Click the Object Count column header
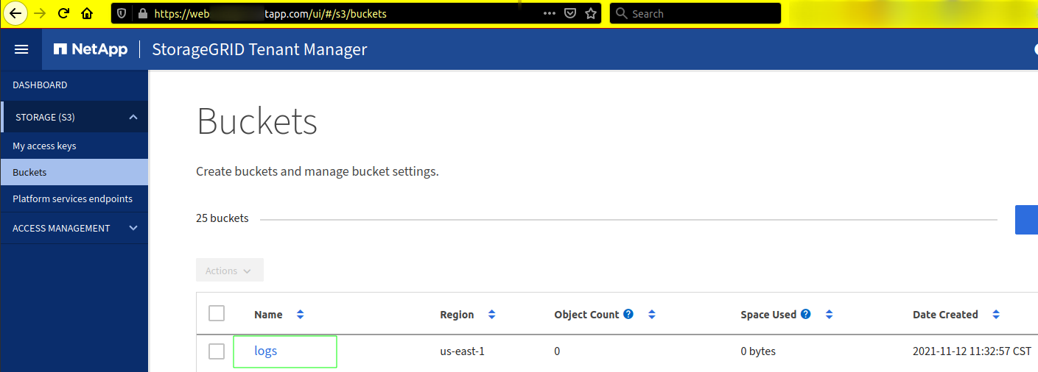 pos(586,315)
